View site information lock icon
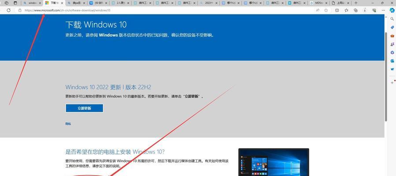The height and width of the screenshot is (176, 396). click(20, 10)
